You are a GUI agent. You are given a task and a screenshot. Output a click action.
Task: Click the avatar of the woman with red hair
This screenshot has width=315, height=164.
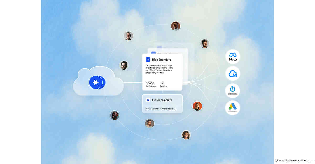(x=197, y=106)
